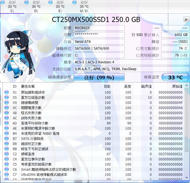Select the SATA 介面降級 attribute name
This screenshot has width=190, height=183.
point(32,139)
